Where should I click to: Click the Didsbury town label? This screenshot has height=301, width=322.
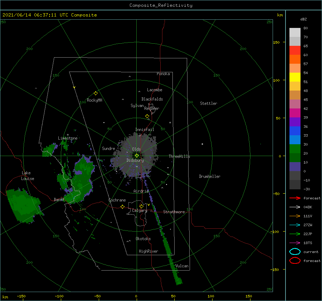[x=135, y=160]
